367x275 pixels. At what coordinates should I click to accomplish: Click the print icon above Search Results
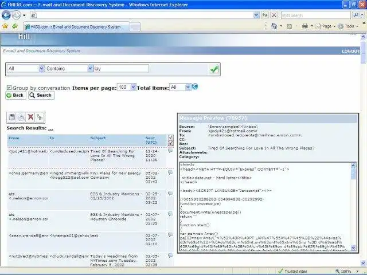pyautogui.click(x=21, y=117)
